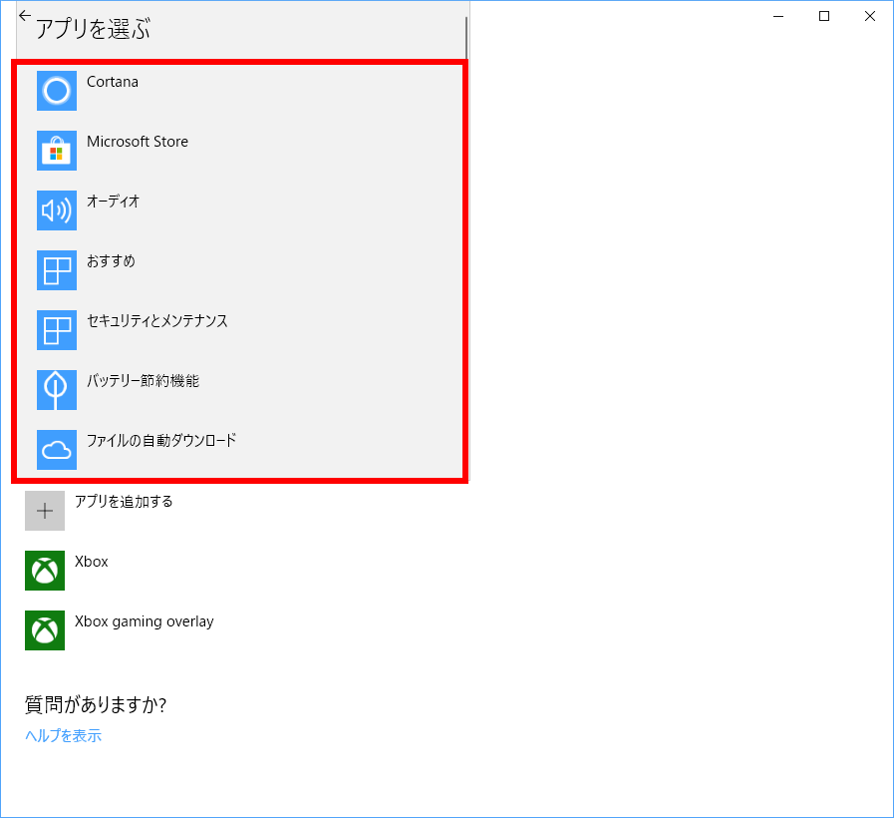Maximize the settings window
Screen dimensions: 894x818
tap(824, 16)
